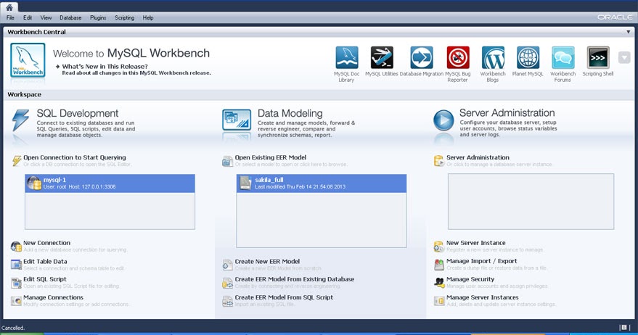Click the Manage Security link
The image size is (638, 335).
(x=470, y=279)
